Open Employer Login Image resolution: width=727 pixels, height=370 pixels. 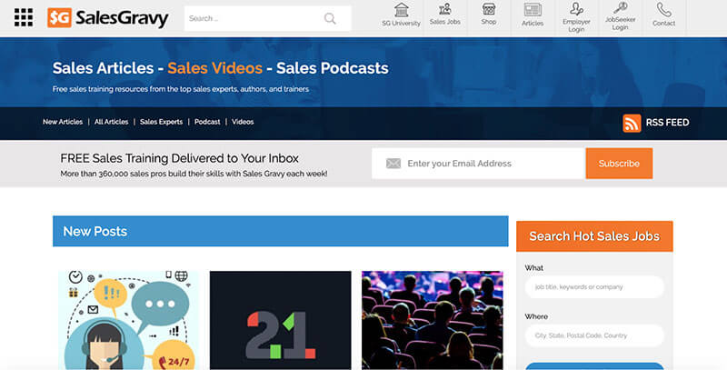(x=576, y=10)
